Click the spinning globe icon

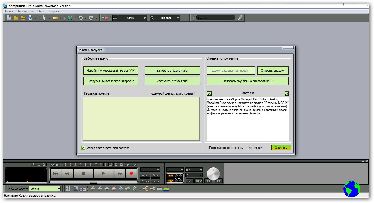click(352, 189)
